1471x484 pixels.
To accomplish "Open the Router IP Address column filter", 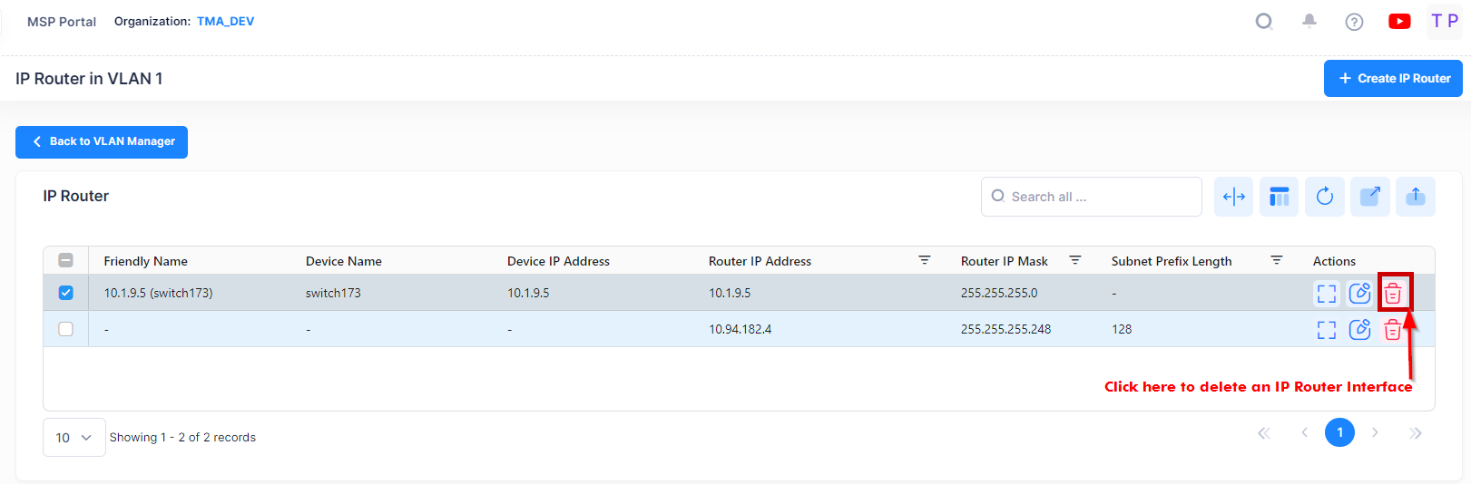I will tap(924, 260).
